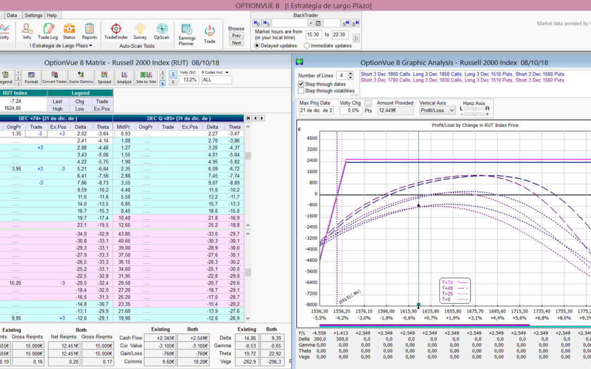Click the Volty Chg ellipsis button
Image resolution: width=591 pixels, height=369 pixels.
368,103
